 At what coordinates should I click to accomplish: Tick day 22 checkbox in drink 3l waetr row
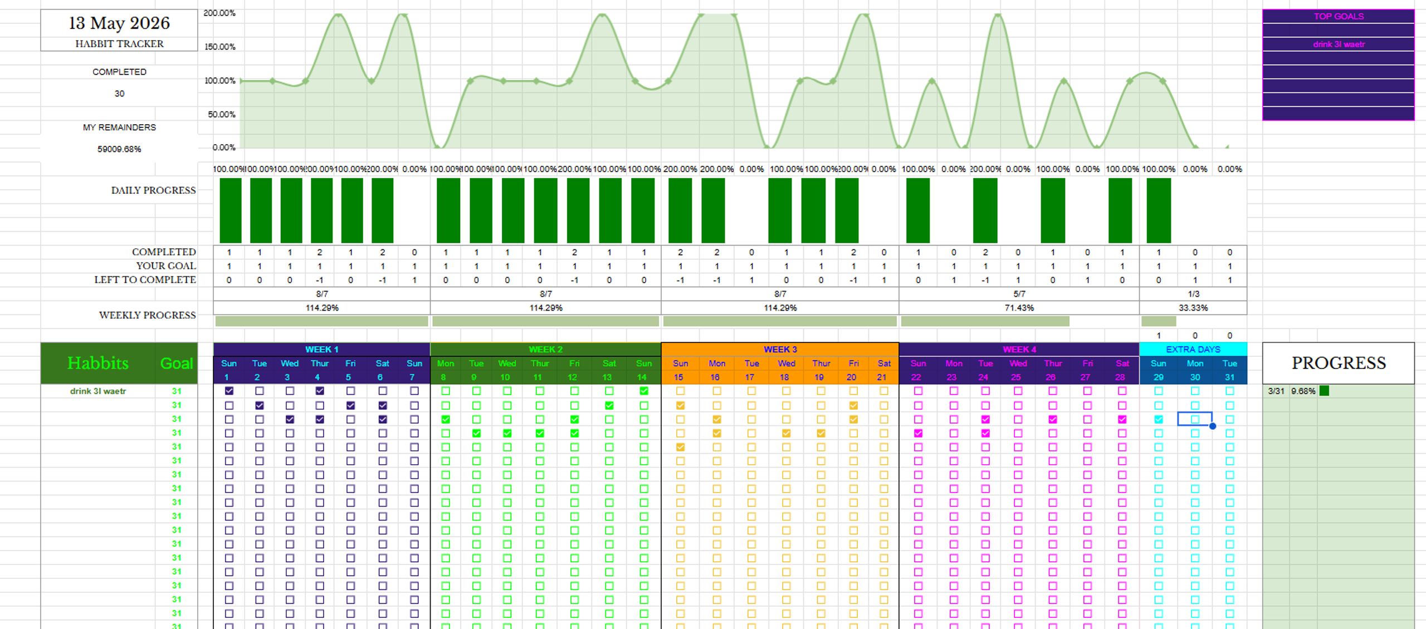click(918, 391)
